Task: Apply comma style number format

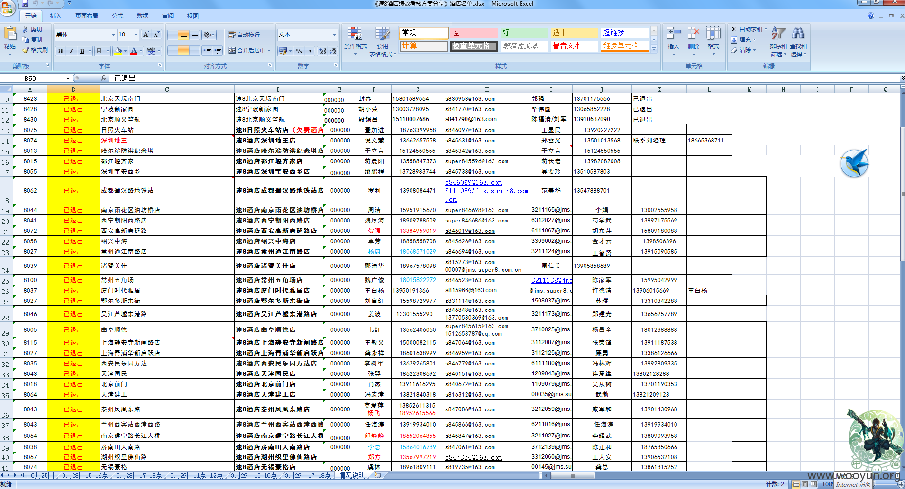Action: click(x=310, y=51)
